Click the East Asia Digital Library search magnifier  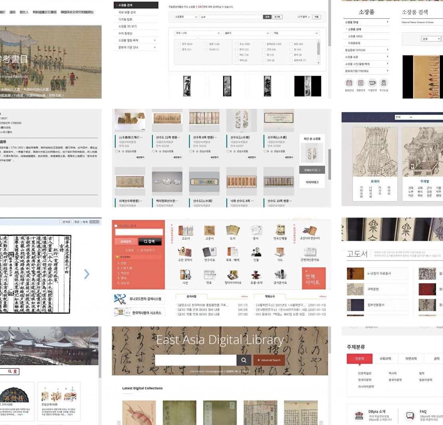click(x=243, y=360)
